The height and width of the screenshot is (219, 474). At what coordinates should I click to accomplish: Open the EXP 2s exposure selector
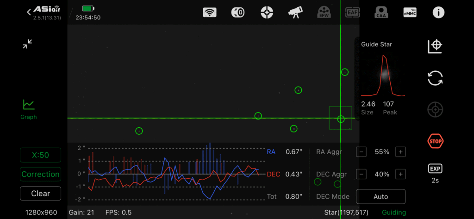[435, 174]
